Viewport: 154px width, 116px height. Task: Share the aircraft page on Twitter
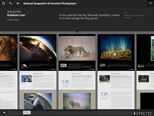click(x=53, y=69)
